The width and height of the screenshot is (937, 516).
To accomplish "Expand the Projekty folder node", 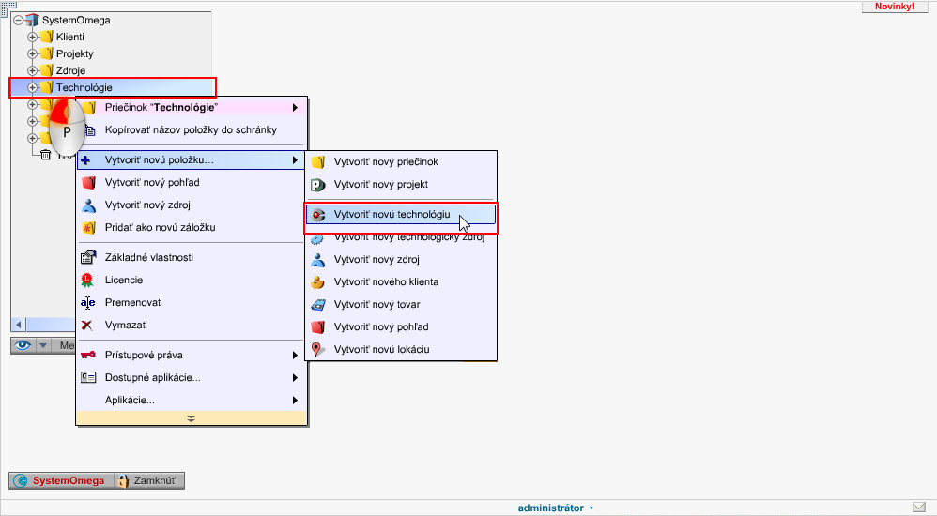I will coord(32,53).
